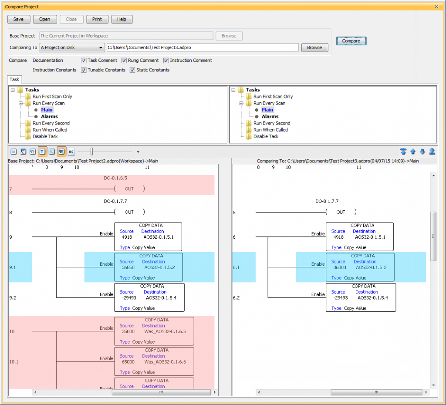Jump to the last difference
The image size is (446, 405).
click(x=432, y=152)
